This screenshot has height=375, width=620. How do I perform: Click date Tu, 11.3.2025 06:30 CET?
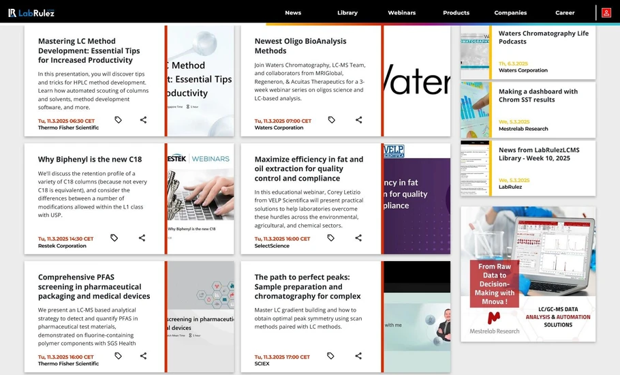pos(66,121)
